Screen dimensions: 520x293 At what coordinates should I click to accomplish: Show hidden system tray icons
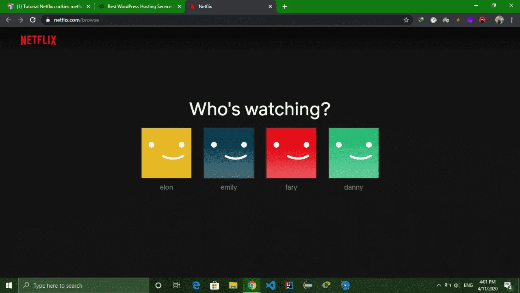pyautogui.click(x=439, y=285)
